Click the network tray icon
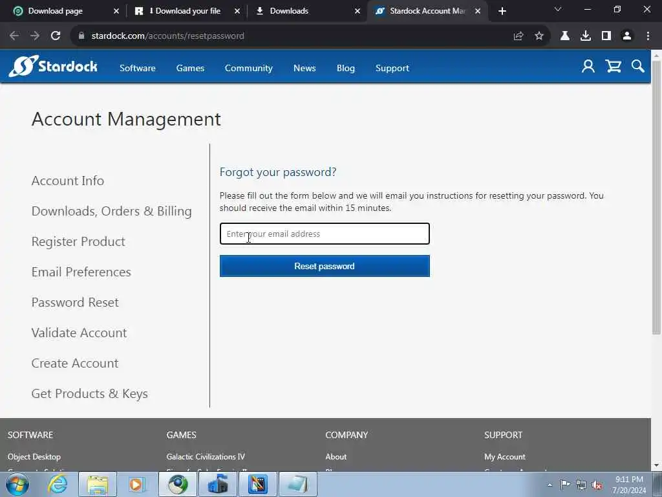Viewport: 662px width, 497px height. tap(581, 485)
